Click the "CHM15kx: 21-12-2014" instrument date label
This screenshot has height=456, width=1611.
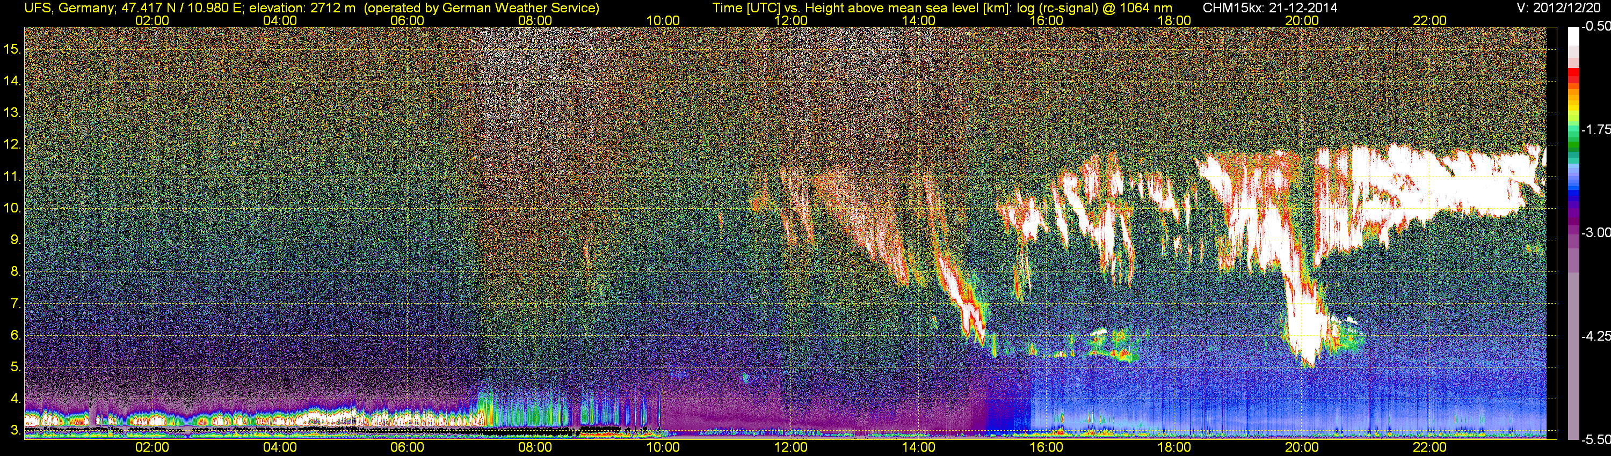point(1269,8)
